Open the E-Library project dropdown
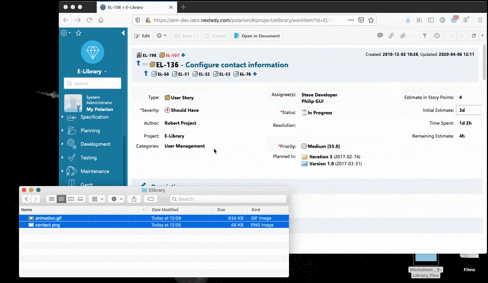This screenshot has width=488, height=283. (x=92, y=71)
